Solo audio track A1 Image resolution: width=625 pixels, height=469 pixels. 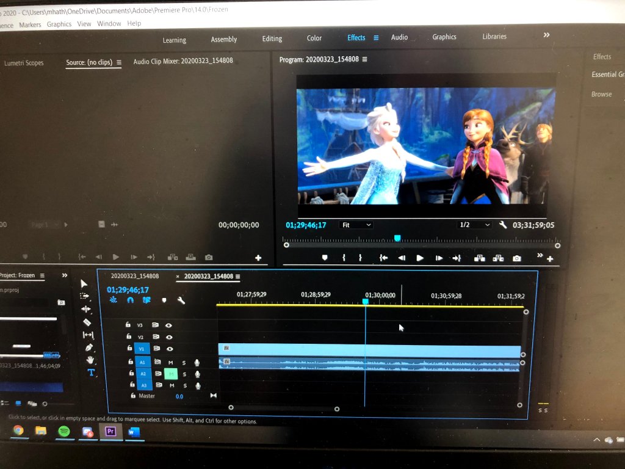click(x=184, y=363)
